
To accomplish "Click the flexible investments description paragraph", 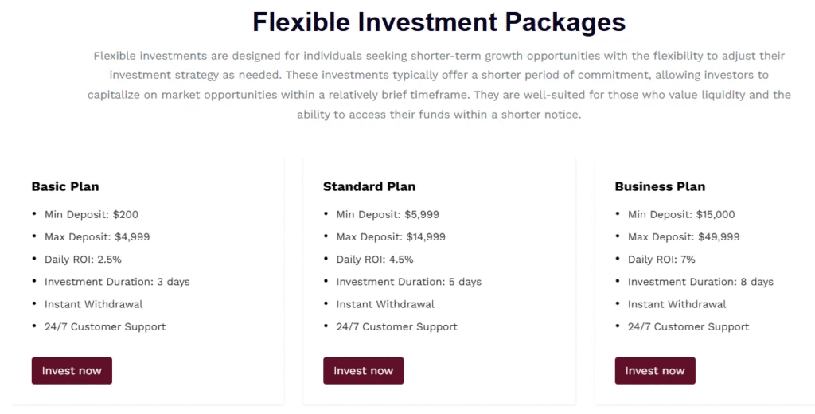I will [x=439, y=85].
